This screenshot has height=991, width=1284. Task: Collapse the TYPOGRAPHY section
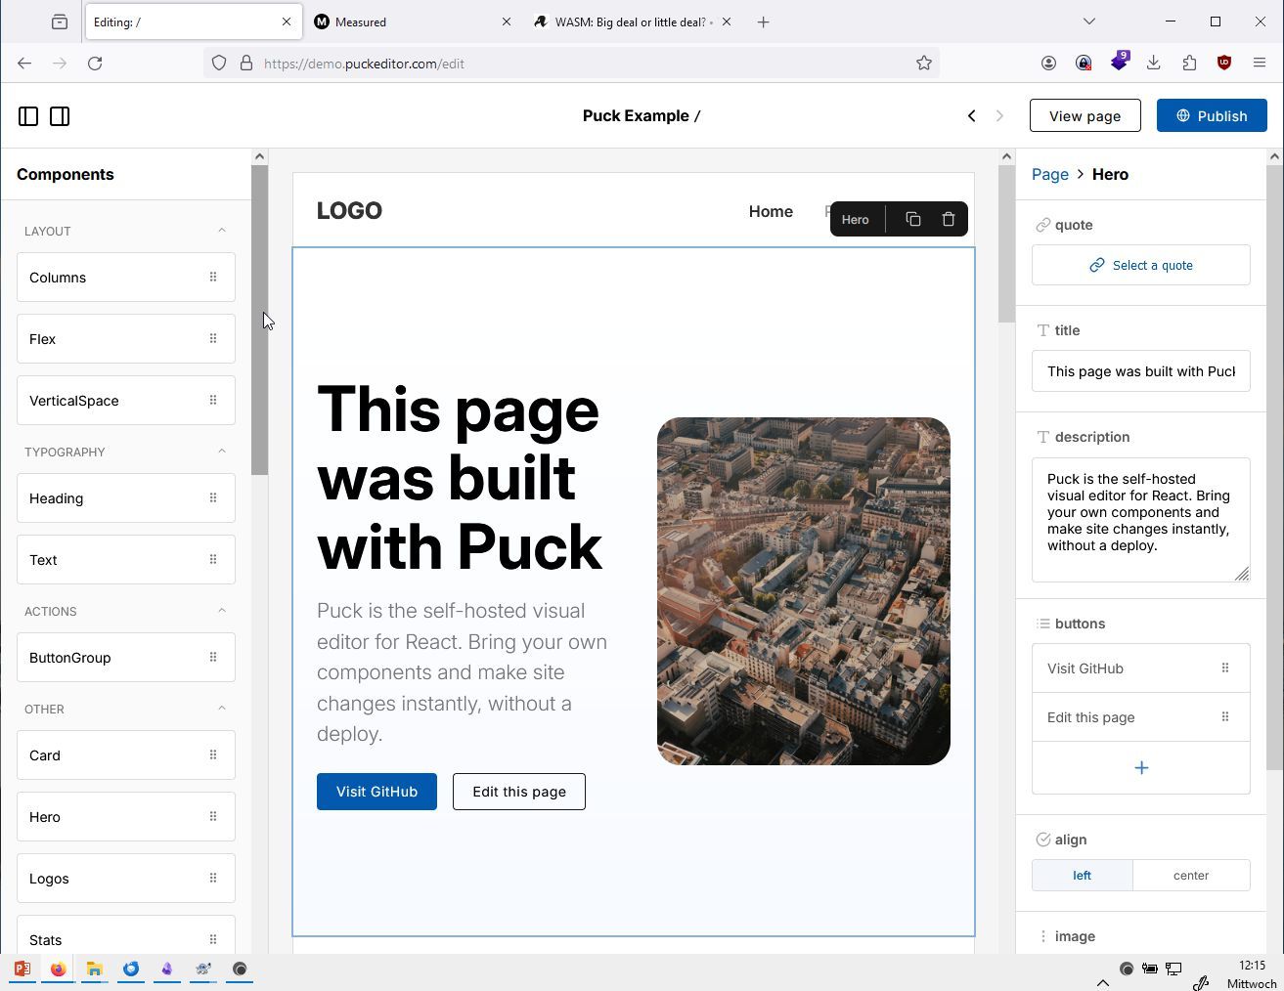pos(221,452)
